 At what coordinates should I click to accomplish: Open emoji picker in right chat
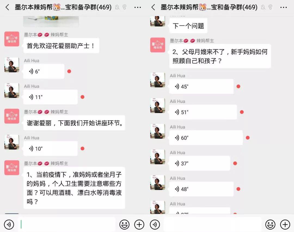coord(270,224)
